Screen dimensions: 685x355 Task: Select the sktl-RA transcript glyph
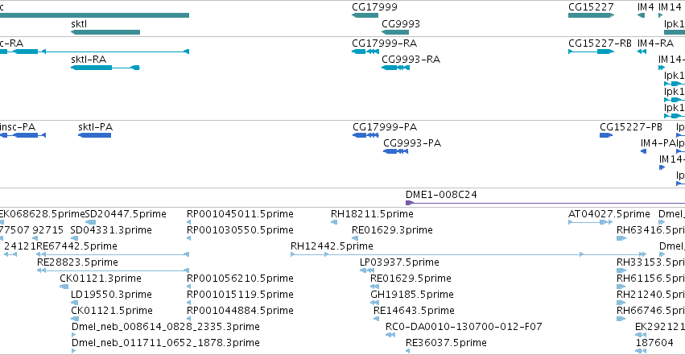(105, 68)
